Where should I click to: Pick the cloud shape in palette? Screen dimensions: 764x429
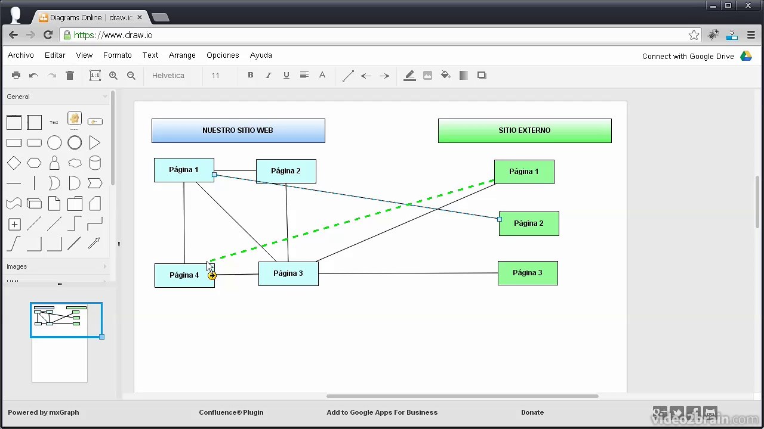[75, 163]
